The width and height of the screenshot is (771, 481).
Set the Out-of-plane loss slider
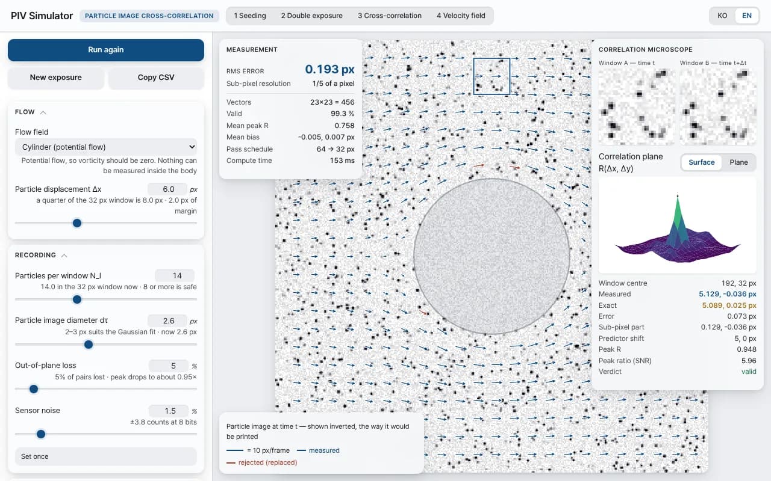point(106,389)
